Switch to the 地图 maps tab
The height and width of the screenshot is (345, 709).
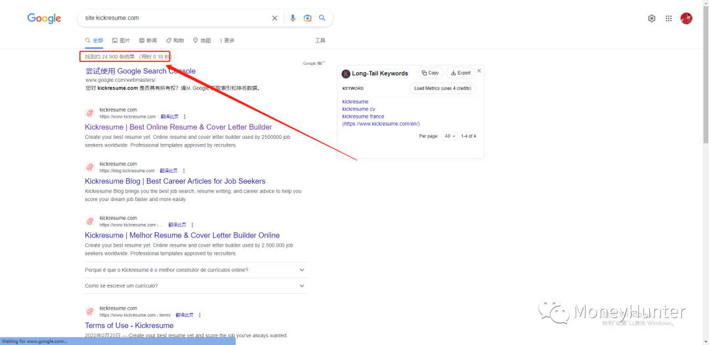[x=202, y=41]
